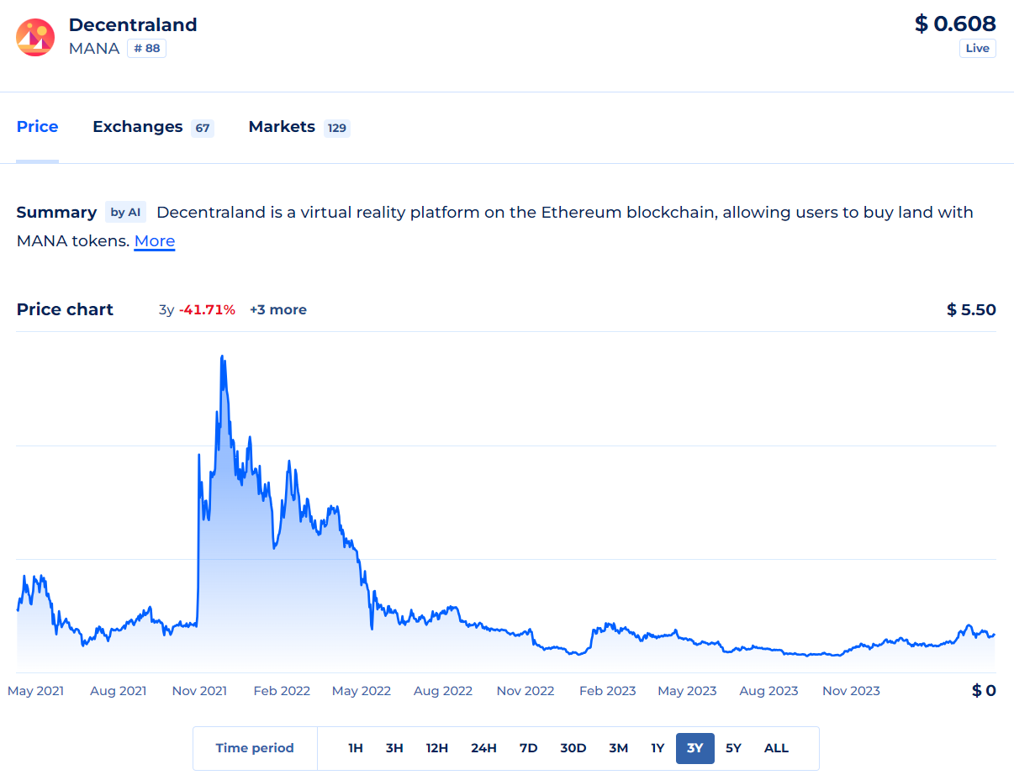Select the 24H time period
The width and height of the screenshot is (1014, 775).
point(483,748)
